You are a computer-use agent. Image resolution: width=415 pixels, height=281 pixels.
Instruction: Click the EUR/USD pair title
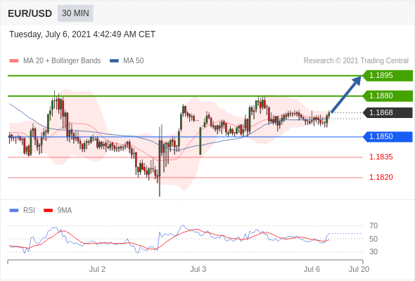pyautogui.click(x=30, y=13)
